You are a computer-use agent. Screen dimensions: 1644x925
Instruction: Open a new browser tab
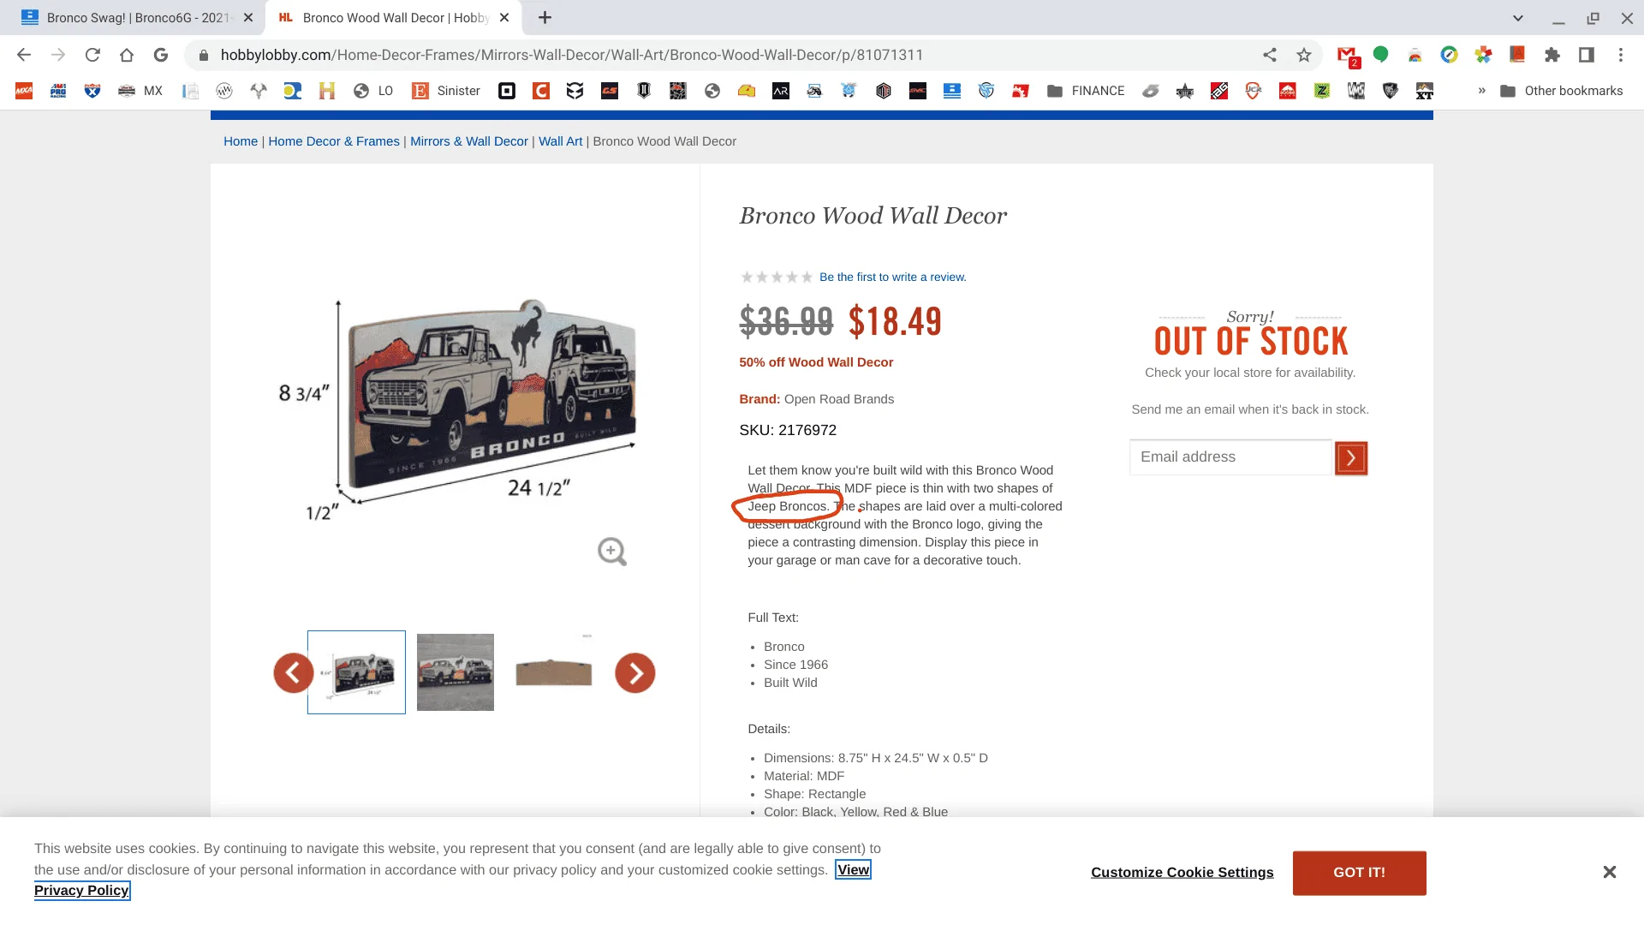coord(545,18)
